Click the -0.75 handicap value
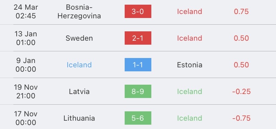 click(241, 118)
